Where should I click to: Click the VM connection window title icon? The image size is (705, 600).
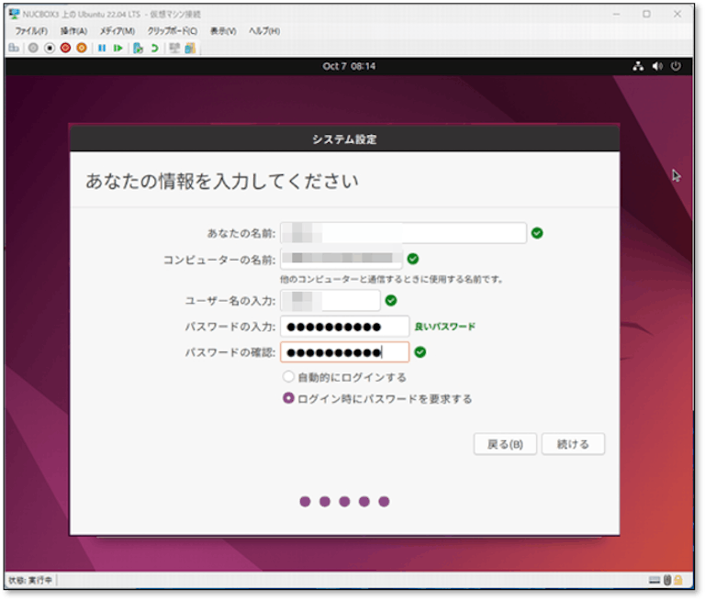coord(15,14)
